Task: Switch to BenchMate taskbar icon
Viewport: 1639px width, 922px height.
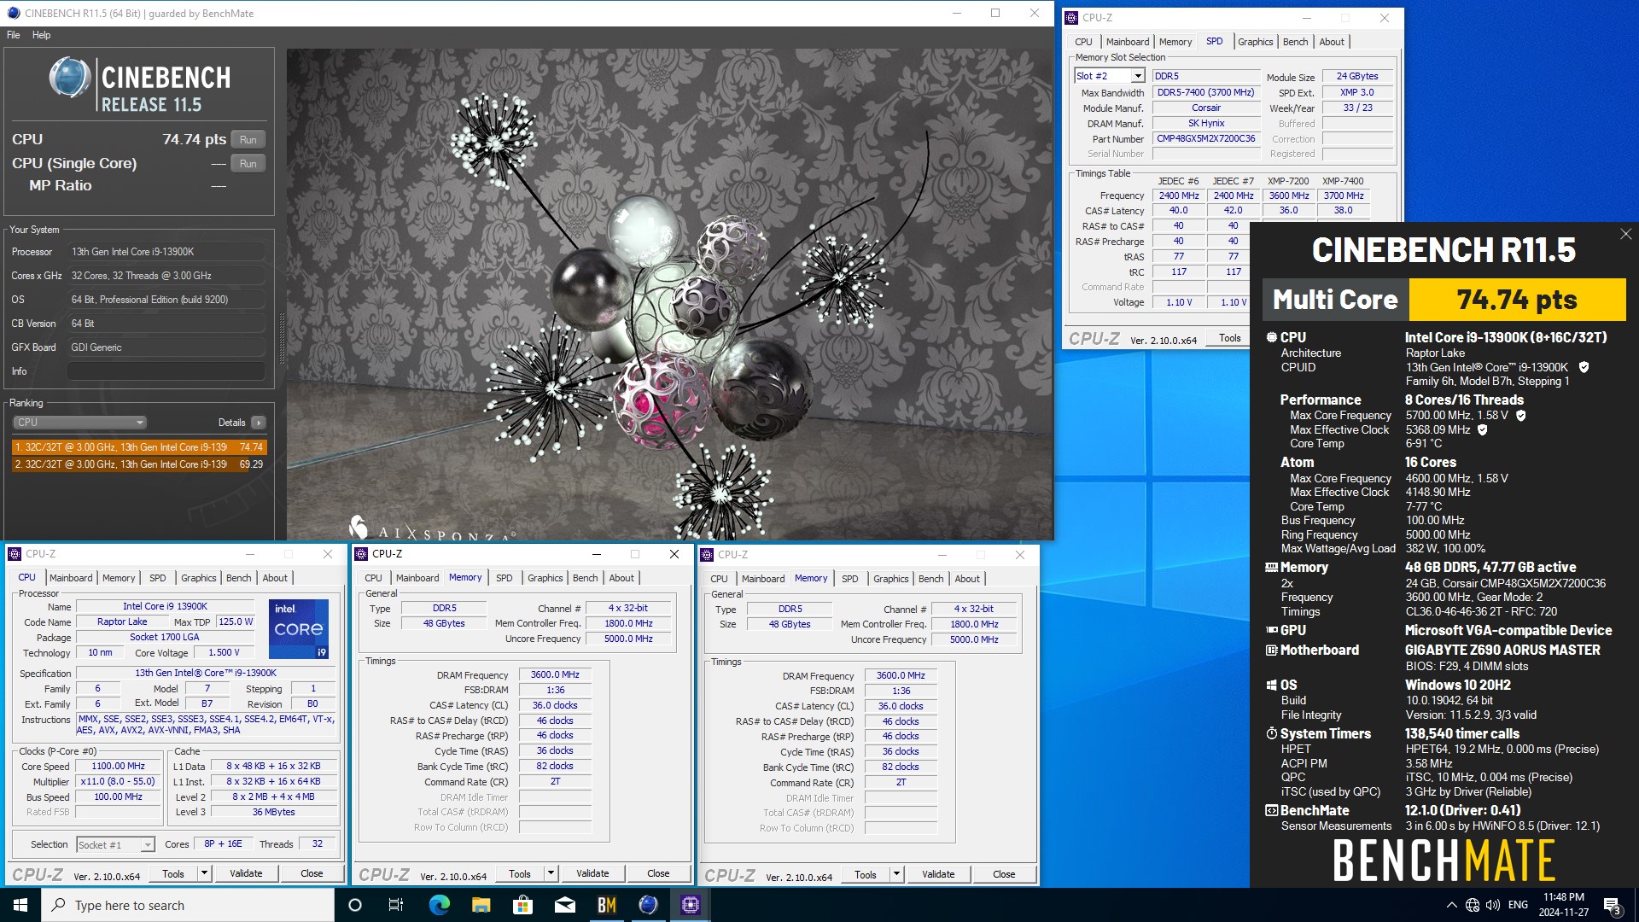Action: 606,905
